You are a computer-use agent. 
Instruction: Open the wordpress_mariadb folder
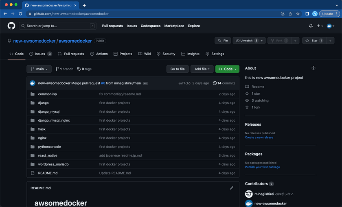53,164
